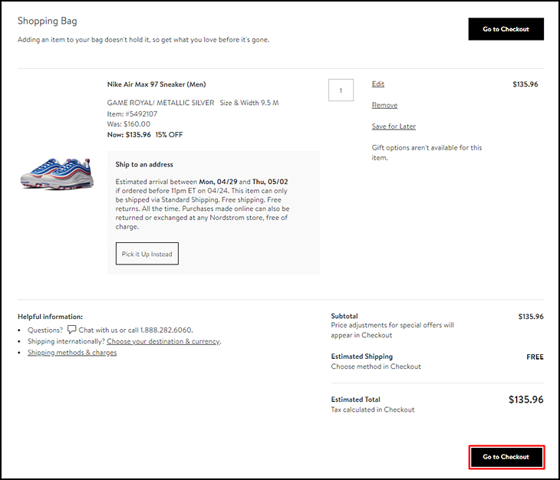Click the Estimated Shipping label
The width and height of the screenshot is (560, 480).
click(362, 356)
